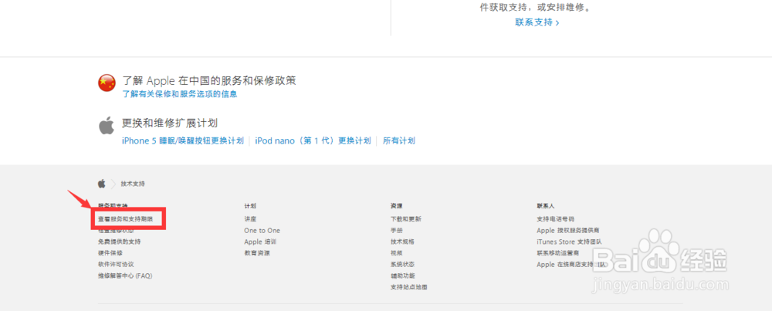
Task: Open the 联系支持 link
Action: pos(537,22)
